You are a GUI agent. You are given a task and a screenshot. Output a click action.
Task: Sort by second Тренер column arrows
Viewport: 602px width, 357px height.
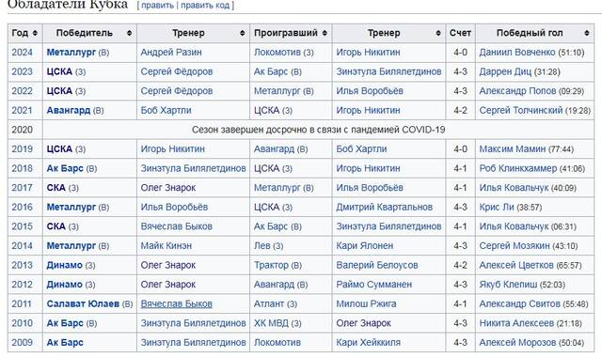pos(438,34)
